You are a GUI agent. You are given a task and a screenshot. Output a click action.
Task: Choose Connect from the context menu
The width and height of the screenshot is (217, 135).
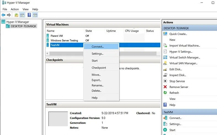tap(98, 47)
